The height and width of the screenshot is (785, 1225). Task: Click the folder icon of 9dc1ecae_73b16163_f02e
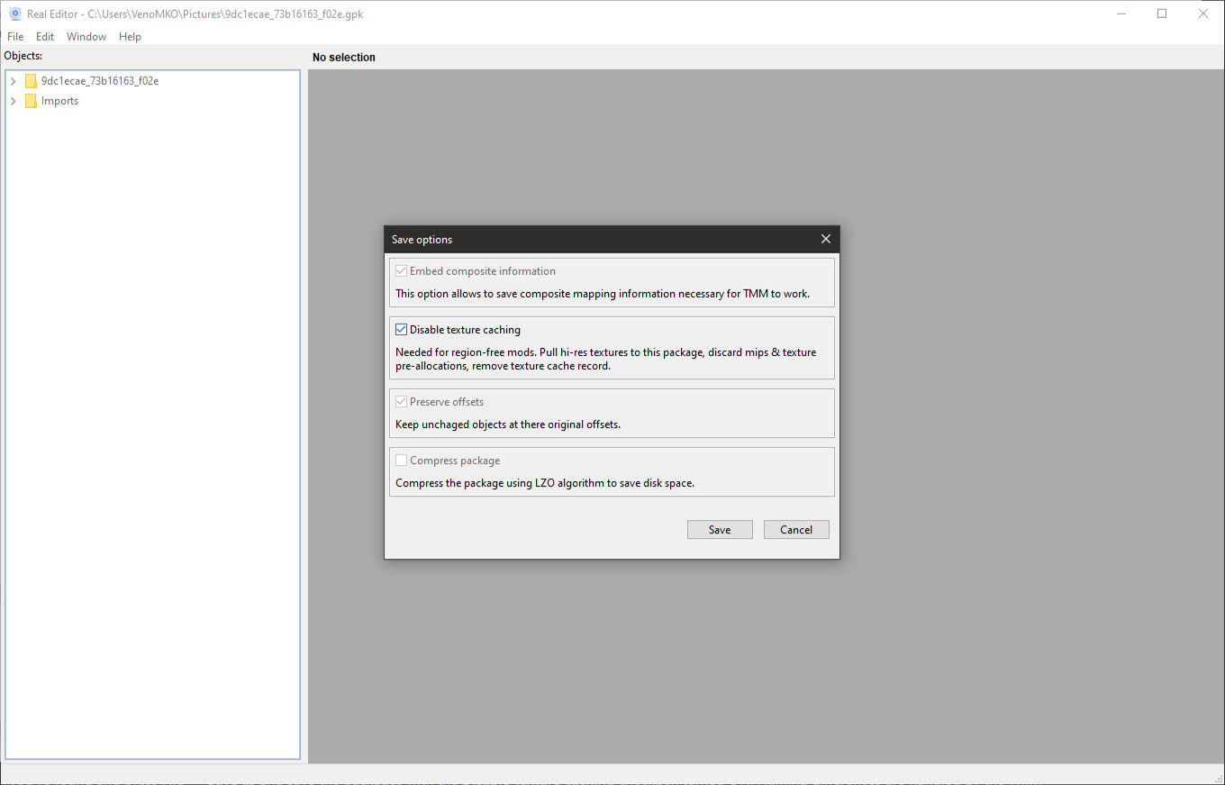(x=31, y=81)
